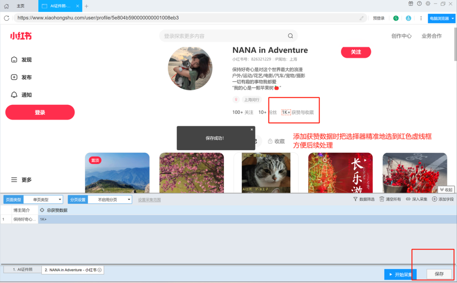Open the pink blossom tree post
457x283 pixels.
192,173
